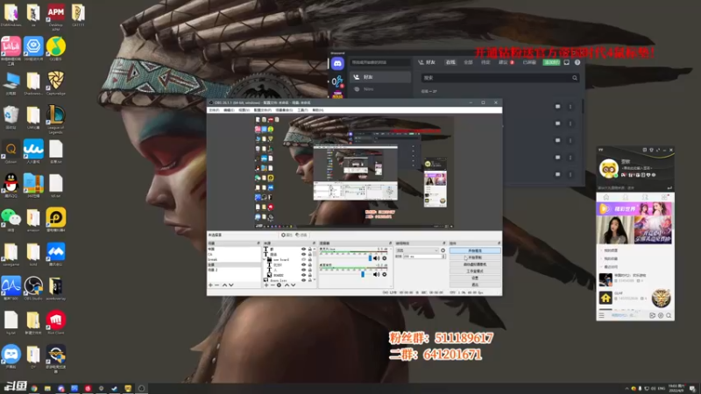Mute the upper audio mixer channel

pyautogui.click(x=376, y=258)
